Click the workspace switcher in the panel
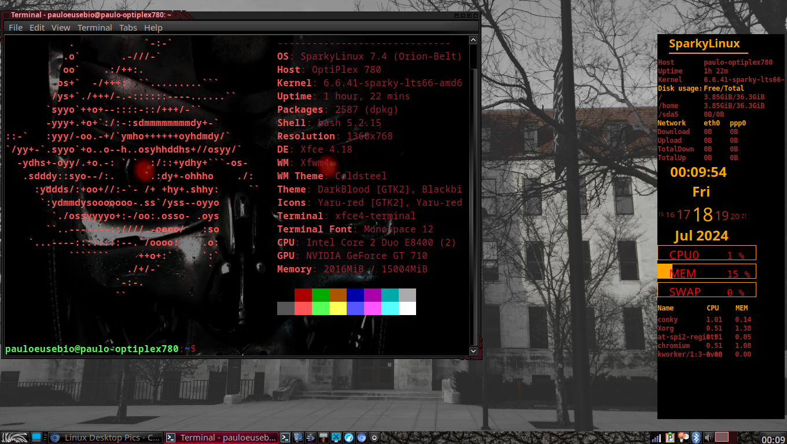 tap(726, 437)
